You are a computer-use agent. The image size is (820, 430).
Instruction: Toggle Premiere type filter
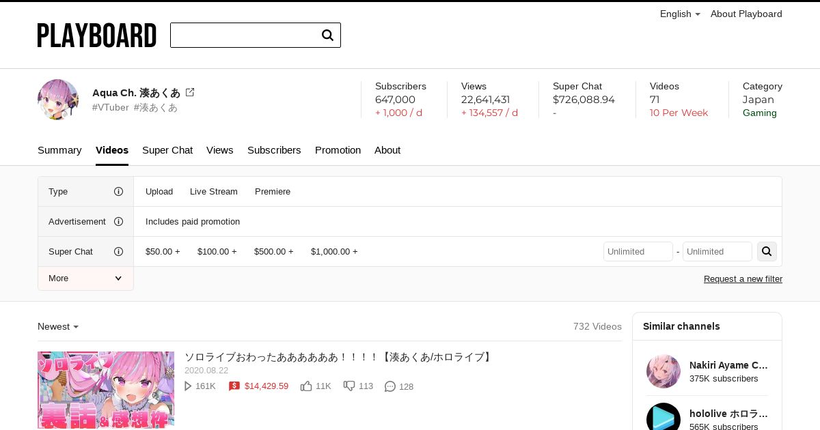(x=273, y=192)
